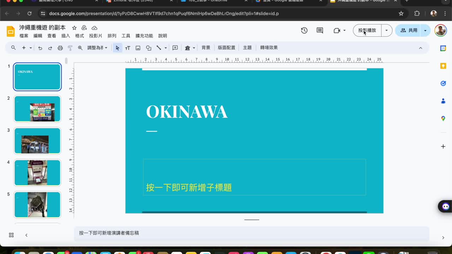Open the 檔案 menu
The height and width of the screenshot is (254, 452).
24,36
